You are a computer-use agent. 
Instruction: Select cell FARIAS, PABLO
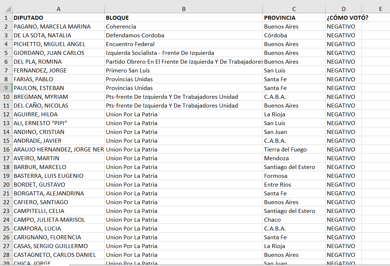click(x=59, y=79)
